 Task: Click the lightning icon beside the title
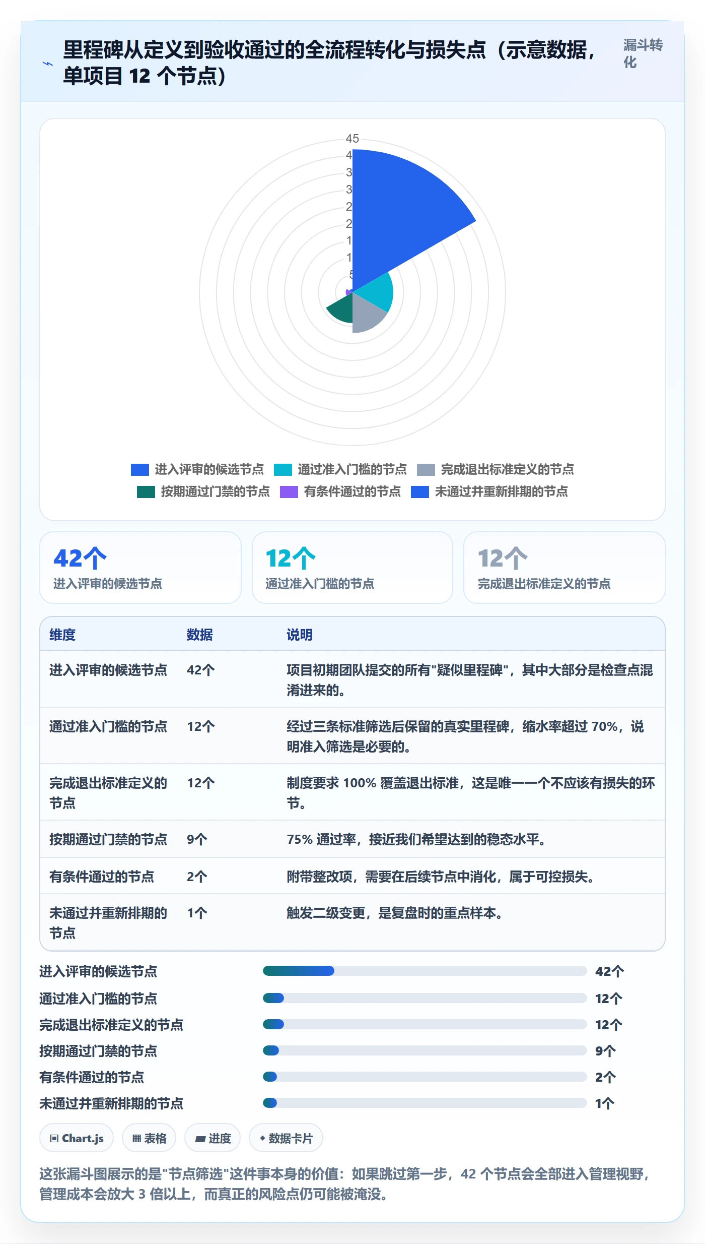[x=47, y=64]
